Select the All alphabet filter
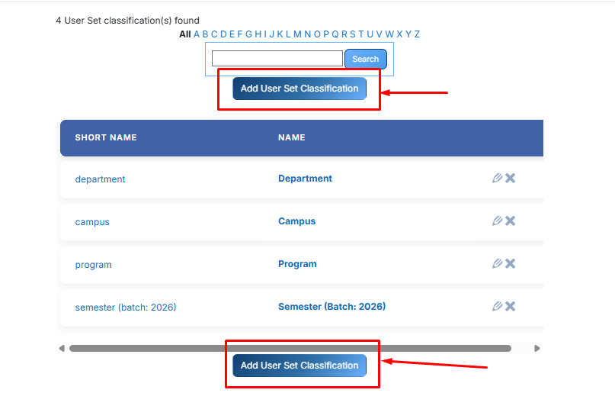 (x=184, y=34)
